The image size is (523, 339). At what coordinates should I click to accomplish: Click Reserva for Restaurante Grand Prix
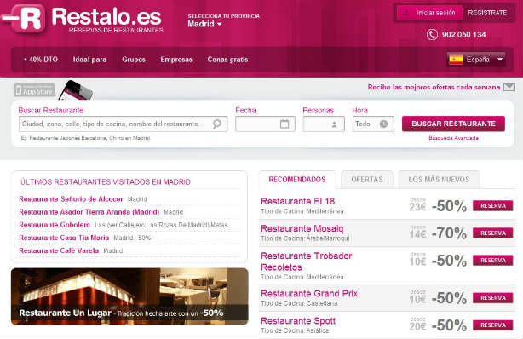492,297
